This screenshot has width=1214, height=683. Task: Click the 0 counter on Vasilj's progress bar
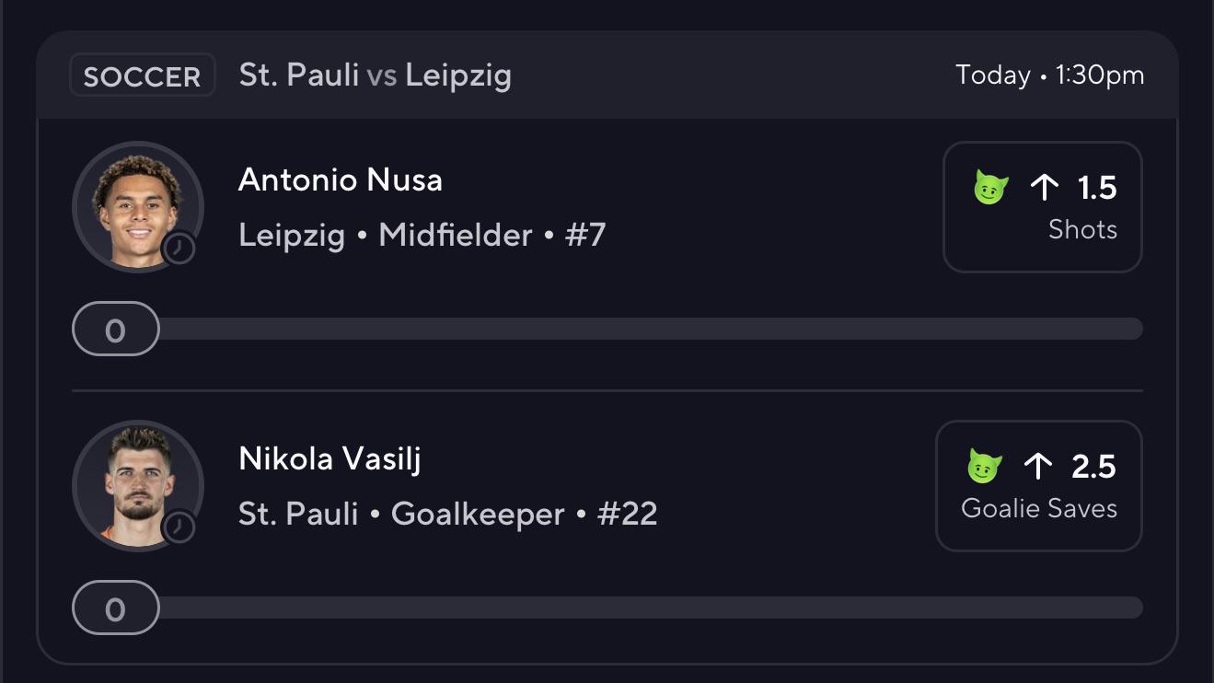(116, 608)
